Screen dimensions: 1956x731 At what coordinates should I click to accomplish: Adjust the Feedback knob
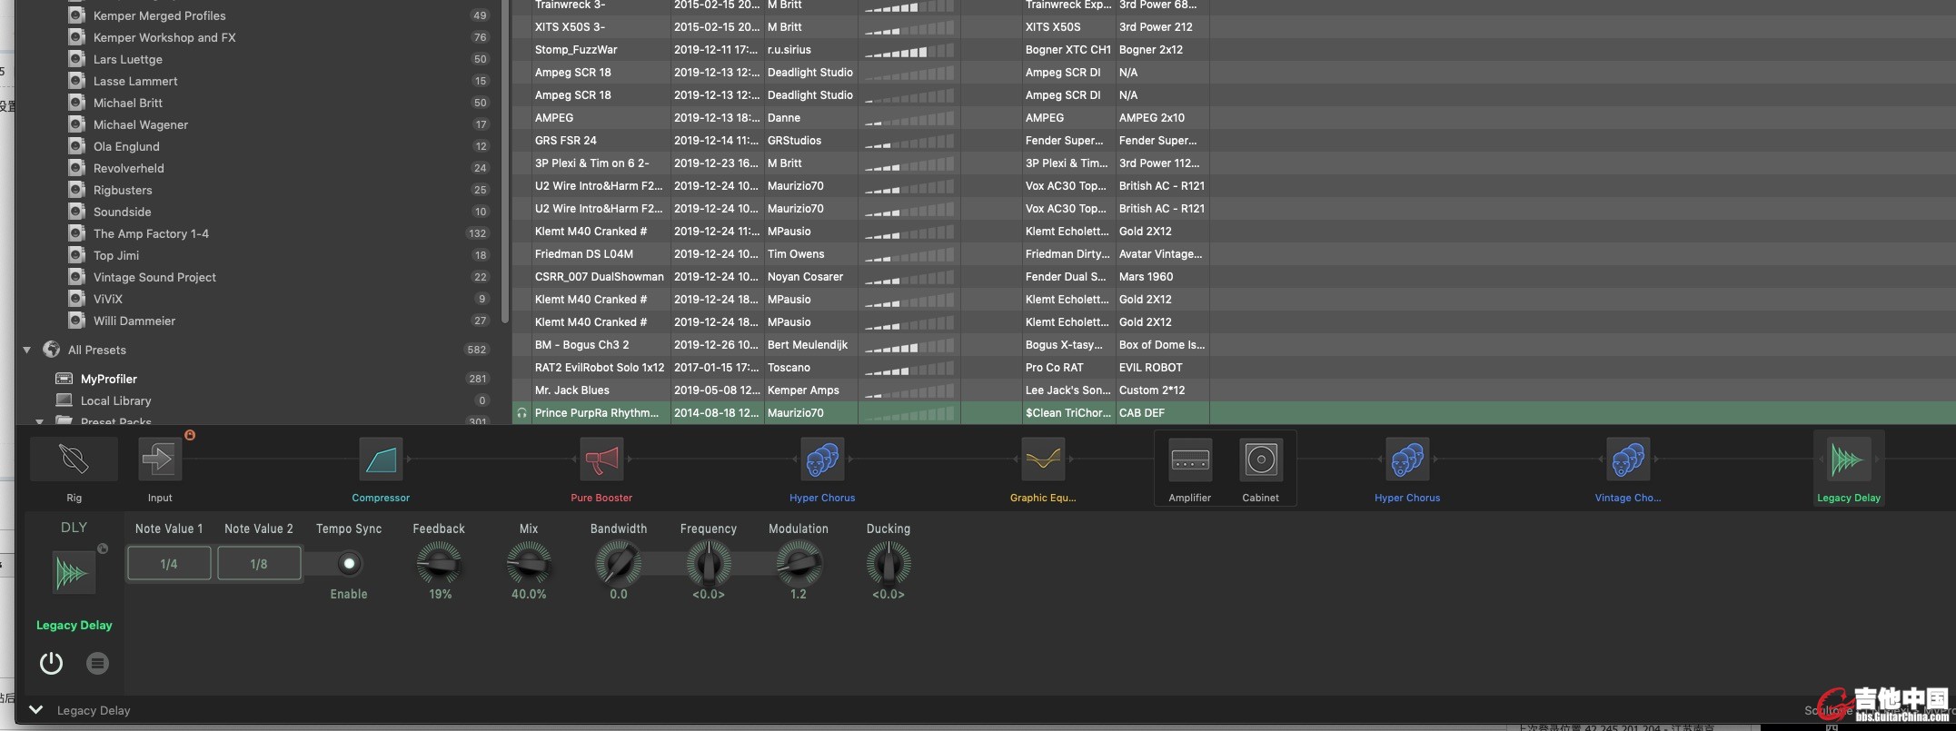[439, 564]
